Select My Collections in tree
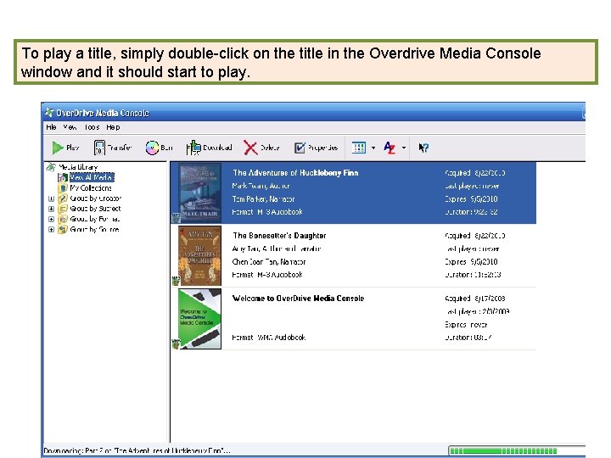Image resolution: width=611 pixels, height=458 pixels. (91, 187)
